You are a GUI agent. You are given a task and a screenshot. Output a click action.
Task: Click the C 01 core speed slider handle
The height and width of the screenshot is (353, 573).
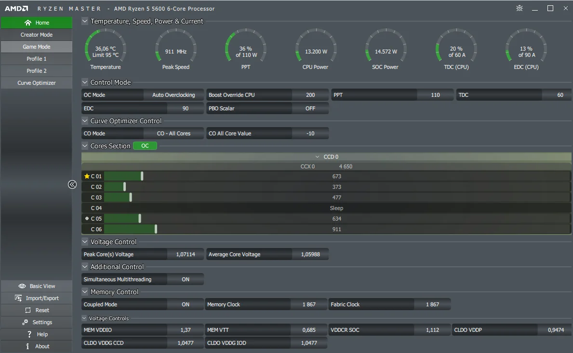pos(142,176)
